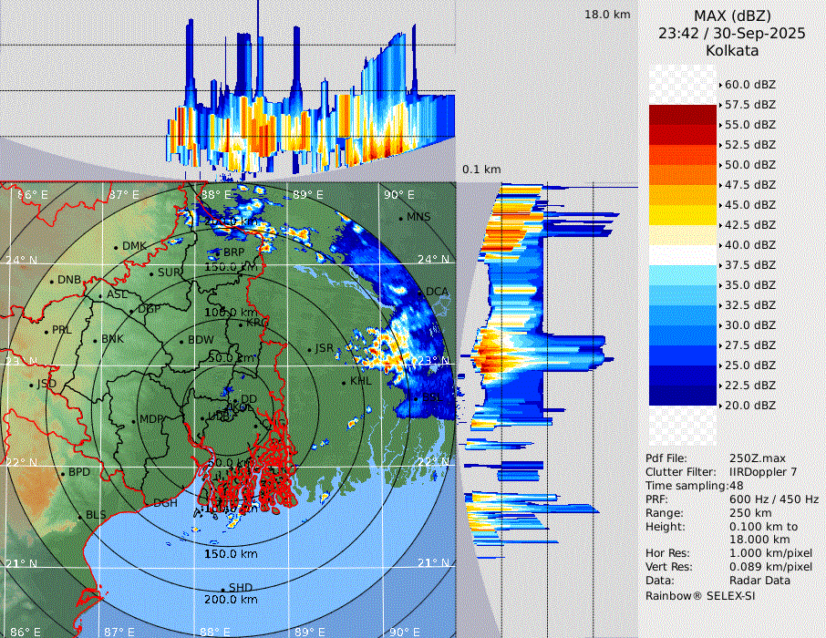Select the Rainbow SELEX-SI footer text
This screenshot has width=826, height=638.
[x=700, y=595]
